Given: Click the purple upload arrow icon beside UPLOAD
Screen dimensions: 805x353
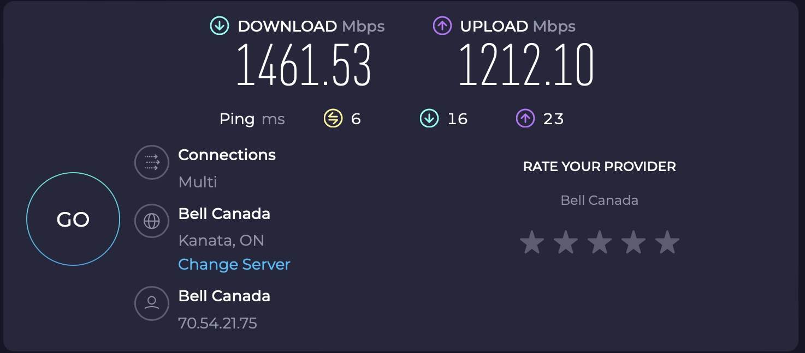Looking at the screenshot, I should pyautogui.click(x=442, y=26).
